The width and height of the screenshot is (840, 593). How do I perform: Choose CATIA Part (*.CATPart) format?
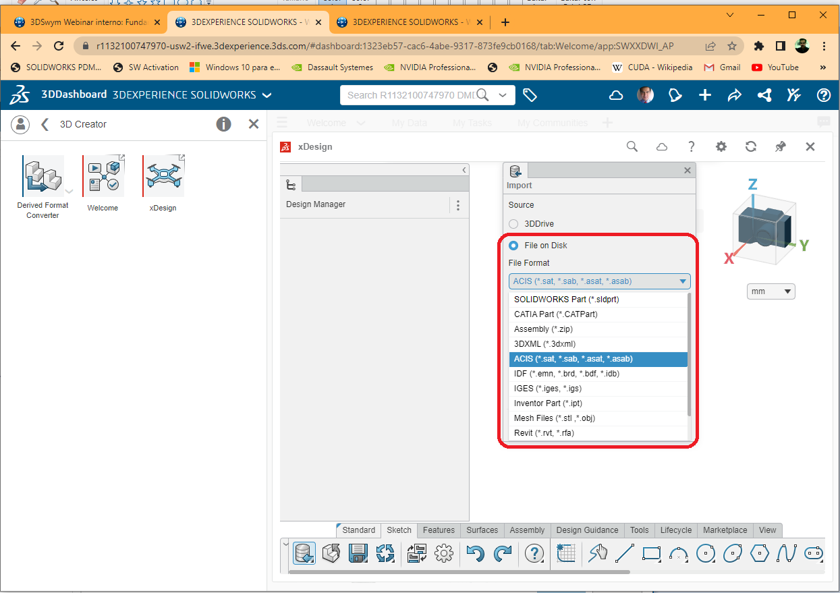click(x=598, y=314)
